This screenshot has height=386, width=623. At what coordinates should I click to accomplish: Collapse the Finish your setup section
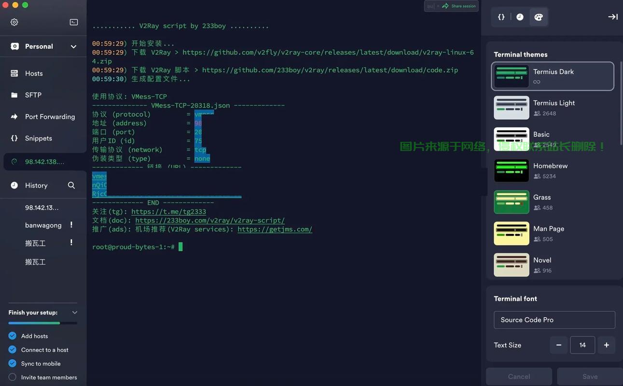click(x=74, y=313)
